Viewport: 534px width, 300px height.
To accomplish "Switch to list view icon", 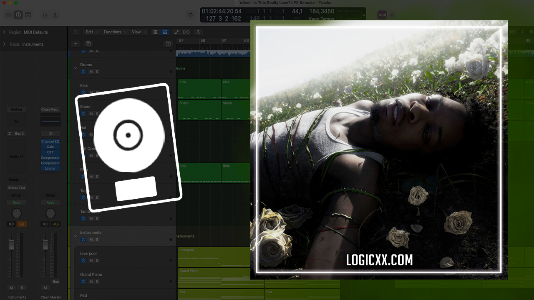I will coord(165,32).
